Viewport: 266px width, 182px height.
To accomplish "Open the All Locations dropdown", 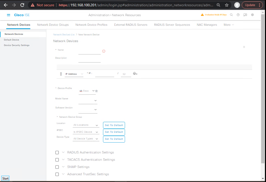I will [x=86, y=125].
